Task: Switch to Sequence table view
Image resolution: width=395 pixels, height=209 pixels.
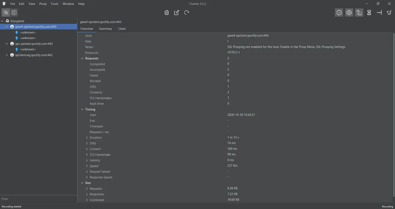Action: [14, 13]
